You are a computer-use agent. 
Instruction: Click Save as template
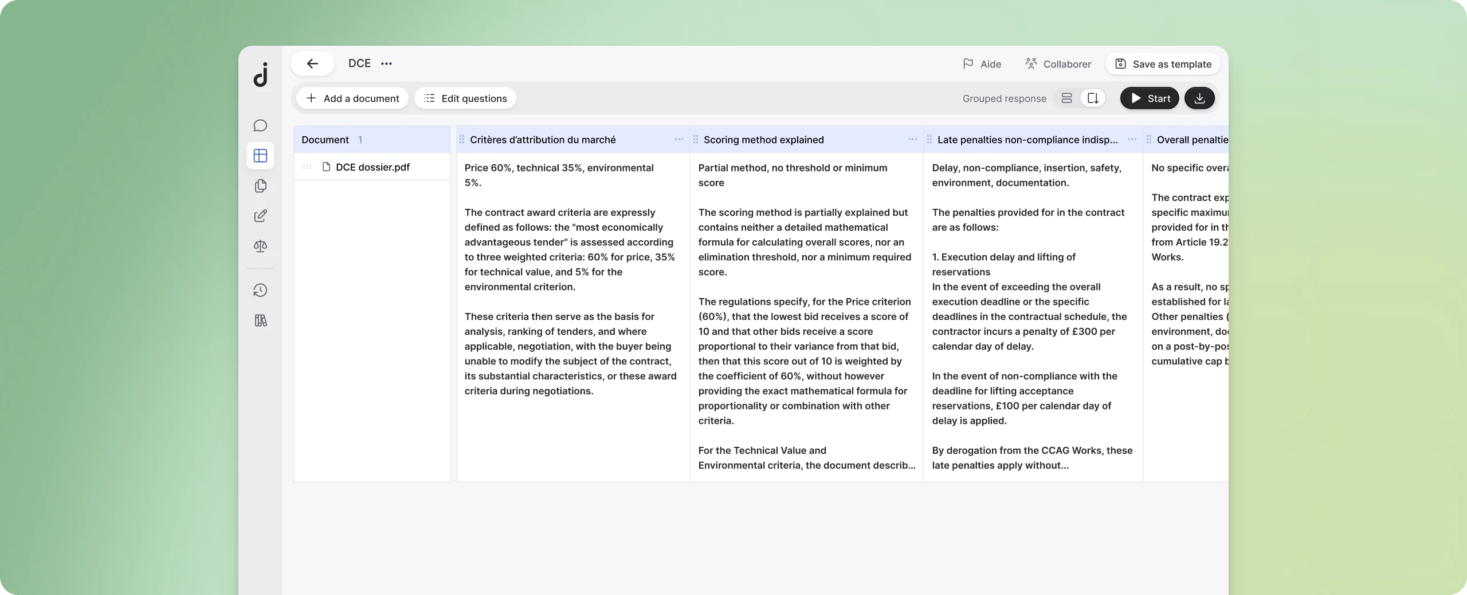[1163, 64]
